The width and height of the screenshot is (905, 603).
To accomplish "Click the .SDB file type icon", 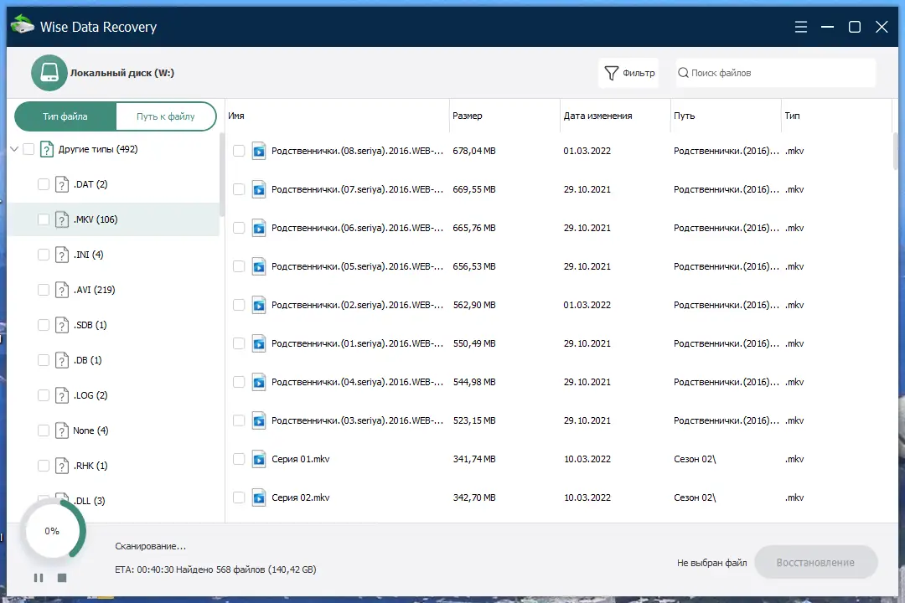I will pos(62,326).
